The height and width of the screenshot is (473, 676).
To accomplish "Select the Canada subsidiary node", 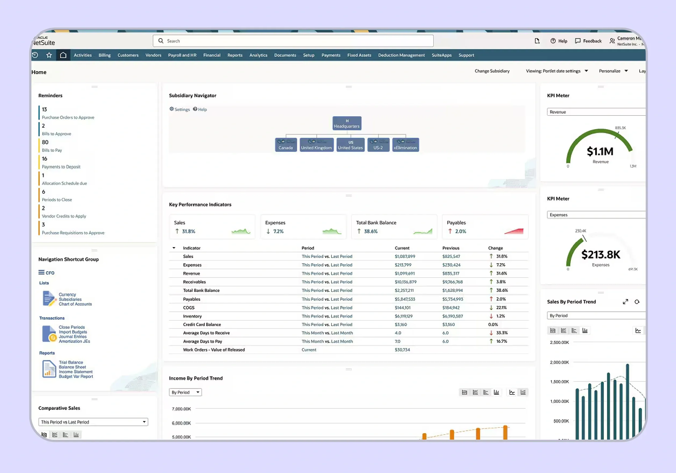I will [286, 145].
